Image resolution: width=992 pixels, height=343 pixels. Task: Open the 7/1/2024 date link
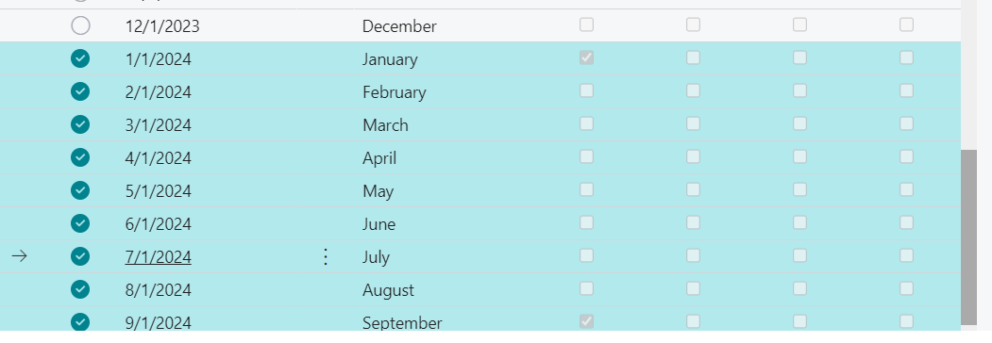[159, 257]
